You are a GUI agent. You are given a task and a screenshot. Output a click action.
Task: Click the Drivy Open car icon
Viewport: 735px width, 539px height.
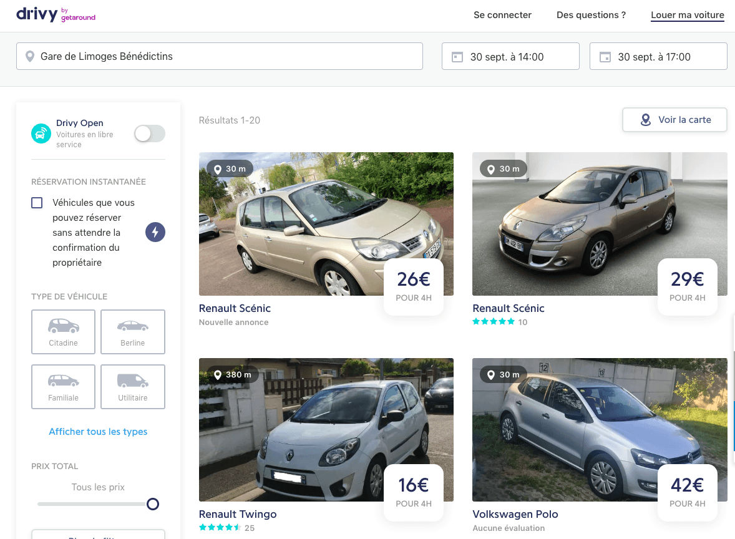41,134
